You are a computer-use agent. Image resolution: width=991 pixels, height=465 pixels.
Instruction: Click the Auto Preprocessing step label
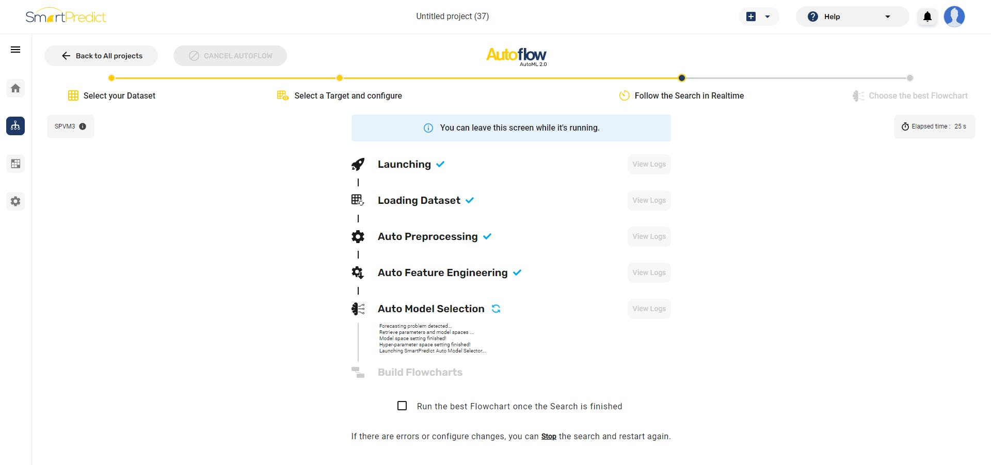pos(428,236)
